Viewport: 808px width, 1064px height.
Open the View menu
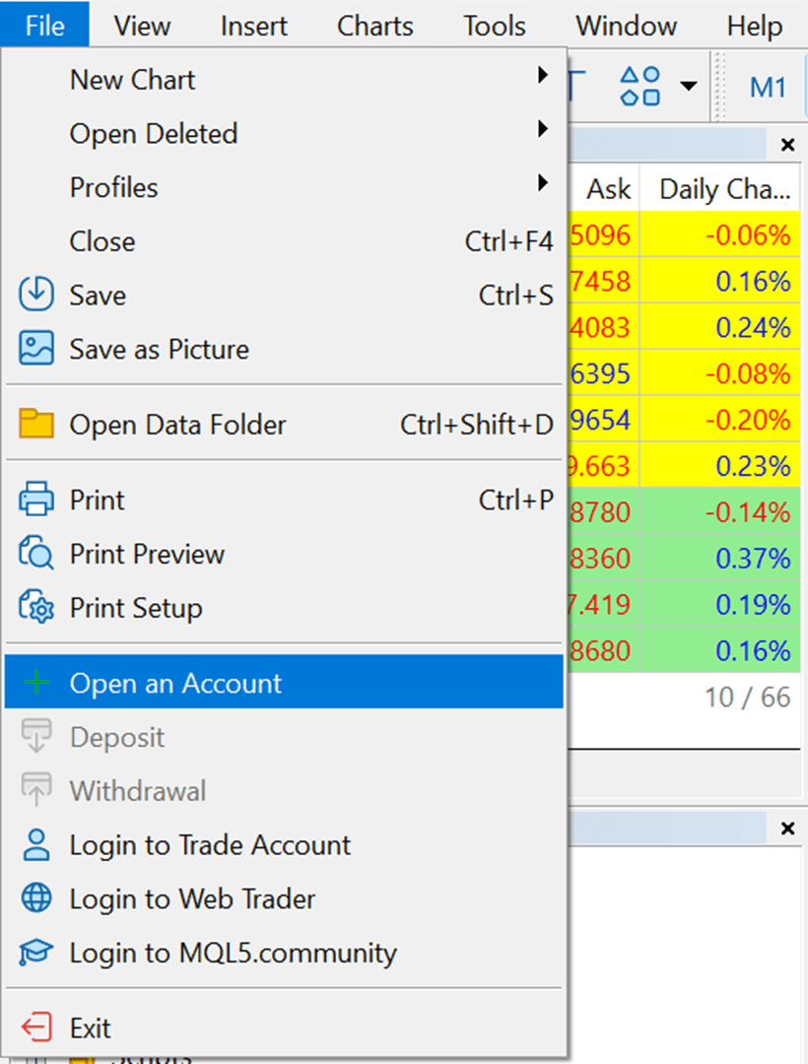(142, 26)
